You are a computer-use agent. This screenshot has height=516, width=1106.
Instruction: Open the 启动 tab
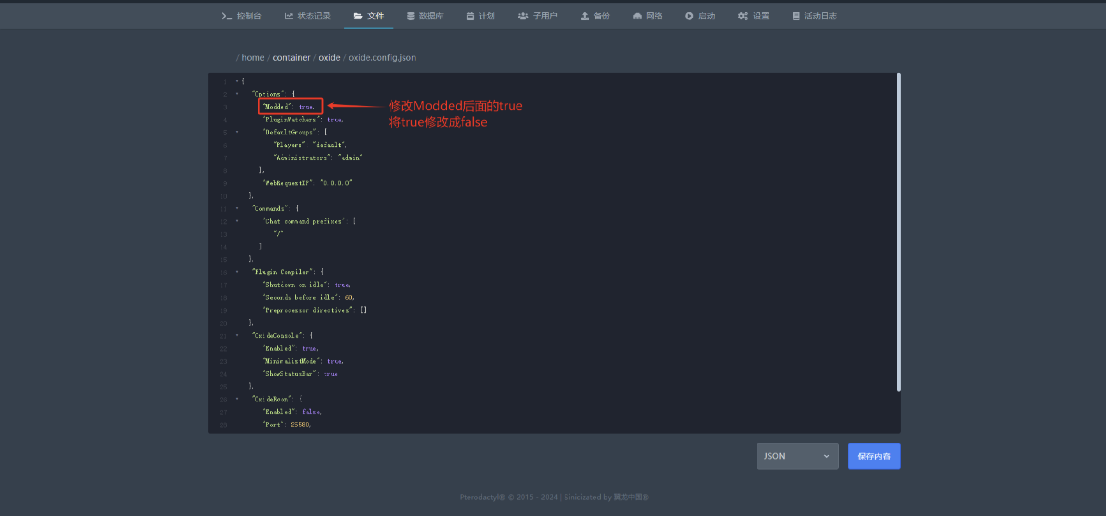(700, 16)
